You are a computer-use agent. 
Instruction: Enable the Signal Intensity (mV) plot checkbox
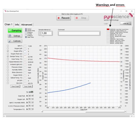point(8,62)
